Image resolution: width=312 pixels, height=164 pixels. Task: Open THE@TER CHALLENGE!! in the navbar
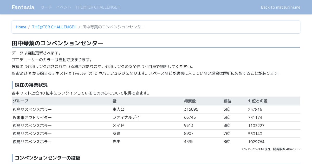(97, 7)
